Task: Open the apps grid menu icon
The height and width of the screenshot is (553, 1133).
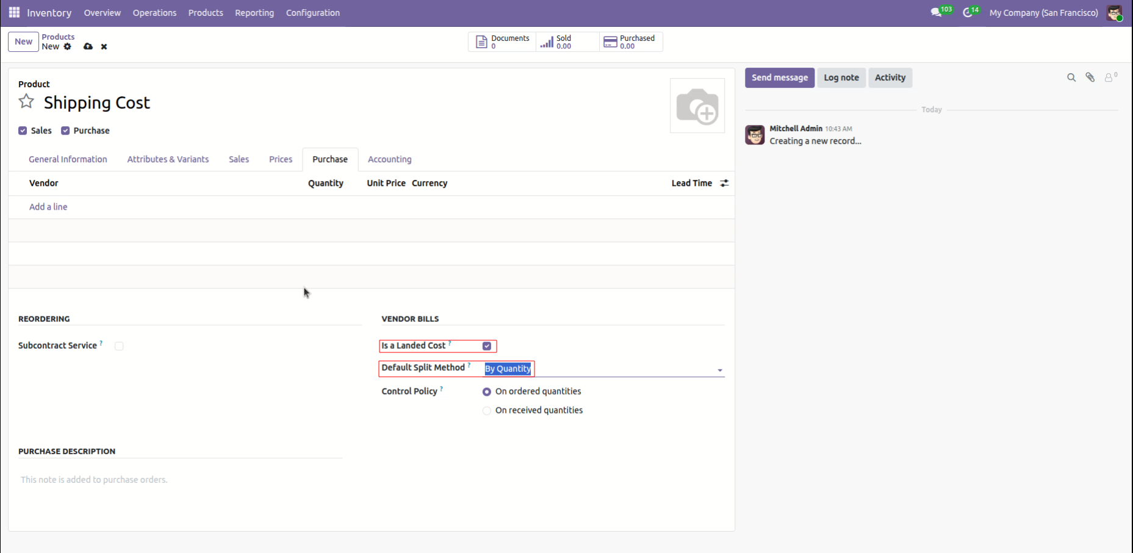Action: pos(14,12)
